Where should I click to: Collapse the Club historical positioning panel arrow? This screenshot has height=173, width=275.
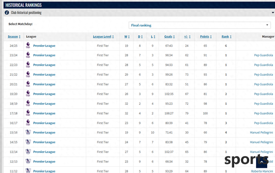click(273, 12)
